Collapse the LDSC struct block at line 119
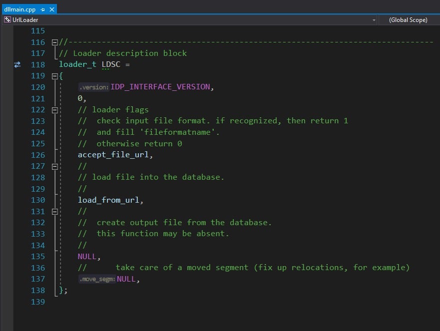Image resolution: width=440 pixels, height=331 pixels. click(55, 76)
